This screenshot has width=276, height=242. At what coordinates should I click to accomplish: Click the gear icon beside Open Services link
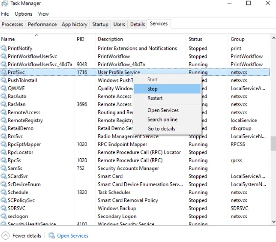(51, 236)
